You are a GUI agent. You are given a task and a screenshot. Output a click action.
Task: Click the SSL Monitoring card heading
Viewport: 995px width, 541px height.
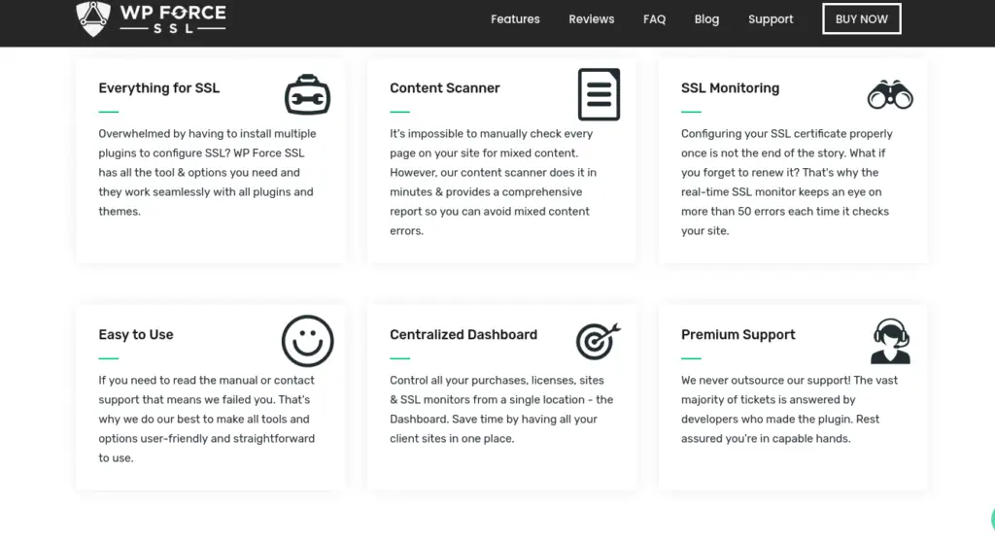tap(730, 88)
